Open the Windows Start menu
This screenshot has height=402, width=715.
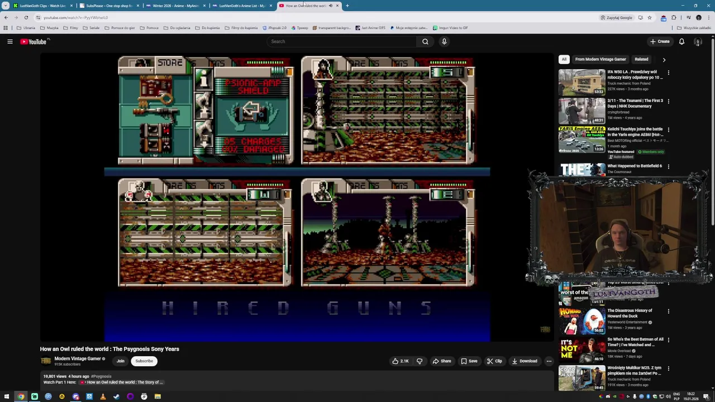point(7,397)
